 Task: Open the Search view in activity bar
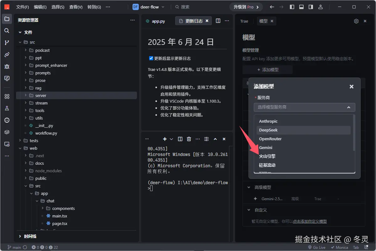(7, 31)
